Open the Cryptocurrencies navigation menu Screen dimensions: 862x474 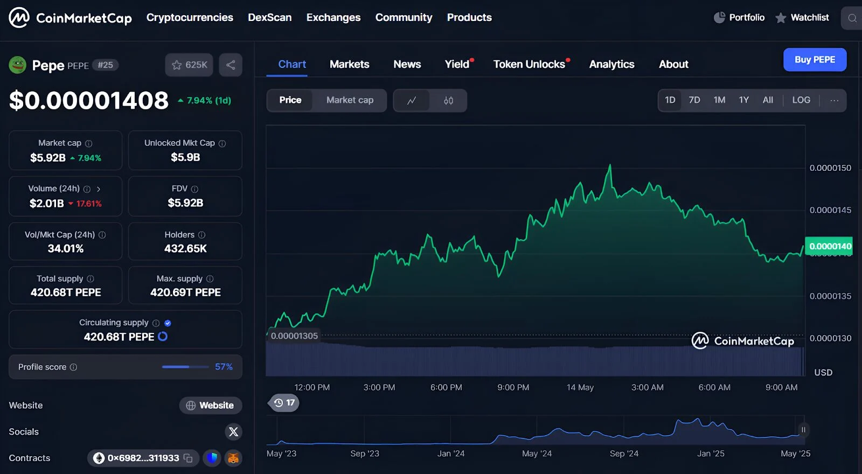(x=190, y=17)
